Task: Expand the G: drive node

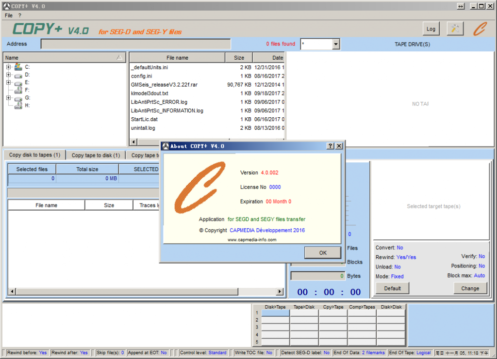Action: tap(9, 98)
